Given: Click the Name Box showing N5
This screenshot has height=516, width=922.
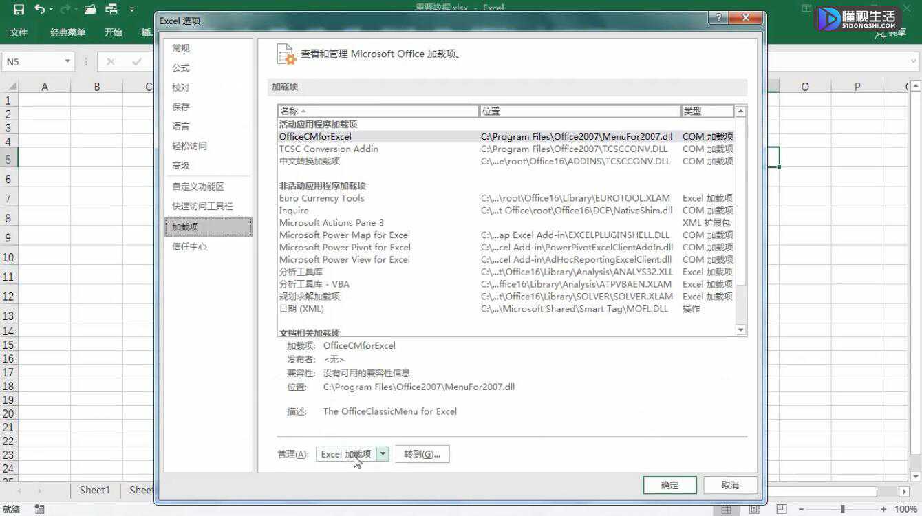Looking at the screenshot, I should pyautogui.click(x=32, y=62).
